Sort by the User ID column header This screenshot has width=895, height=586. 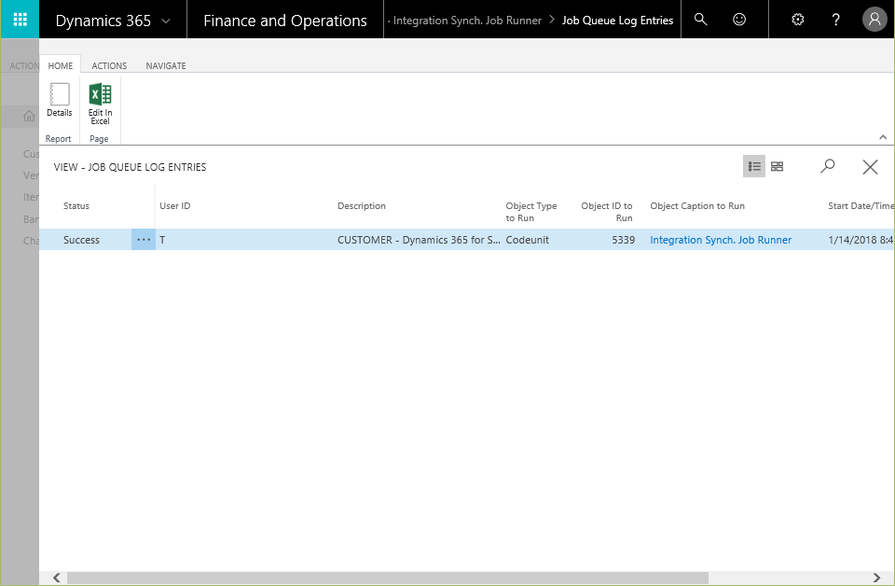[174, 205]
